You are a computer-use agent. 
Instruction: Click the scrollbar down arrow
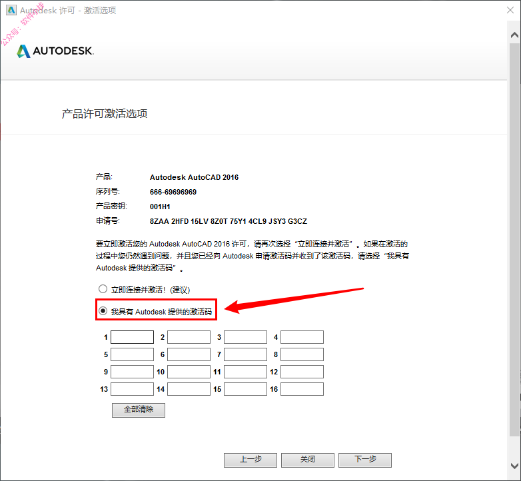coord(514,466)
